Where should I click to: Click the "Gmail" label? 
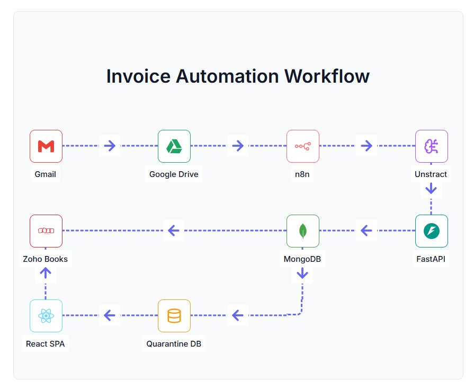click(x=46, y=174)
